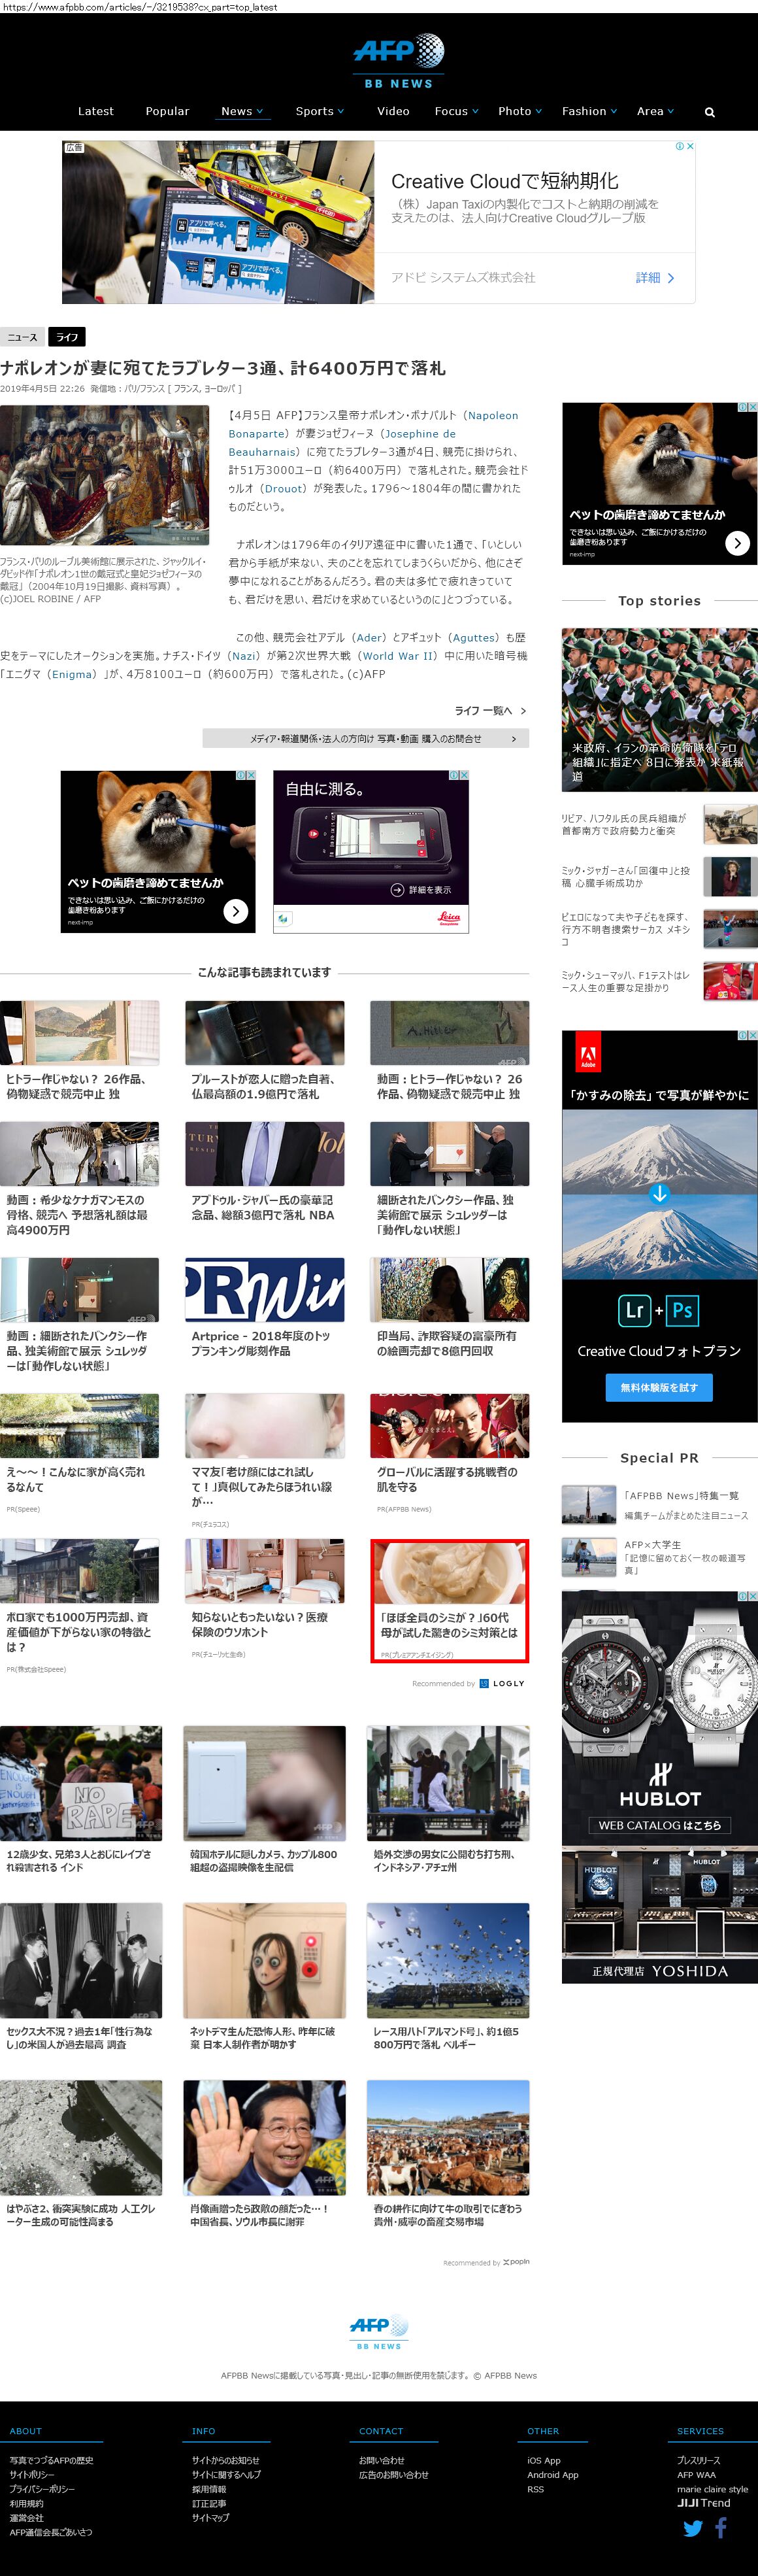Close the Creative Cloud banner ad
Image resolution: width=758 pixels, height=2576 pixels.
pyautogui.click(x=689, y=146)
